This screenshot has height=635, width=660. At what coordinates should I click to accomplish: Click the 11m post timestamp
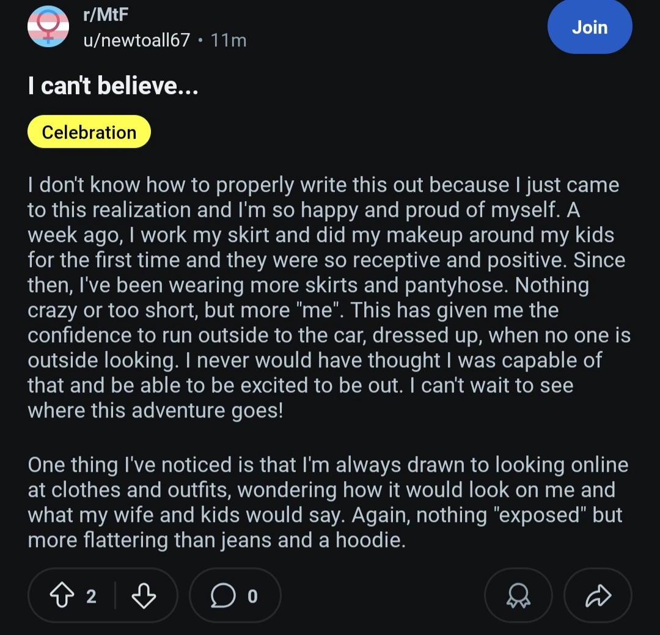(x=229, y=40)
